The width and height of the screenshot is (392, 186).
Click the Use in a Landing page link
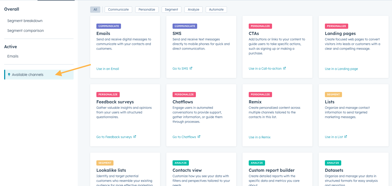(x=341, y=69)
